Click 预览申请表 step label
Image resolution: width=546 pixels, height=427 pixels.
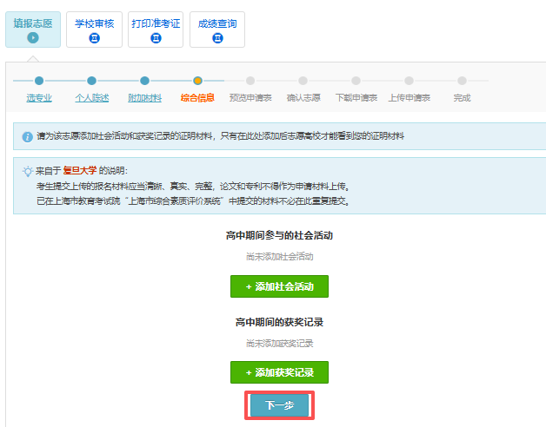(x=250, y=98)
